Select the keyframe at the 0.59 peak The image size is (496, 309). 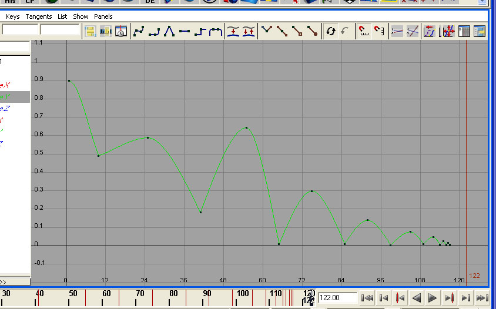(x=148, y=138)
